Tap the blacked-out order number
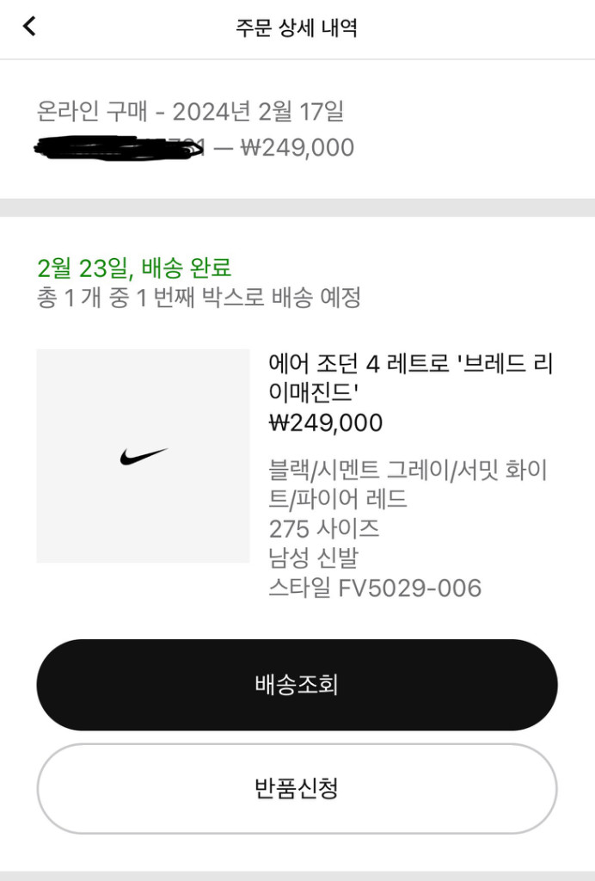This screenshot has height=881, width=595. (x=120, y=148)
